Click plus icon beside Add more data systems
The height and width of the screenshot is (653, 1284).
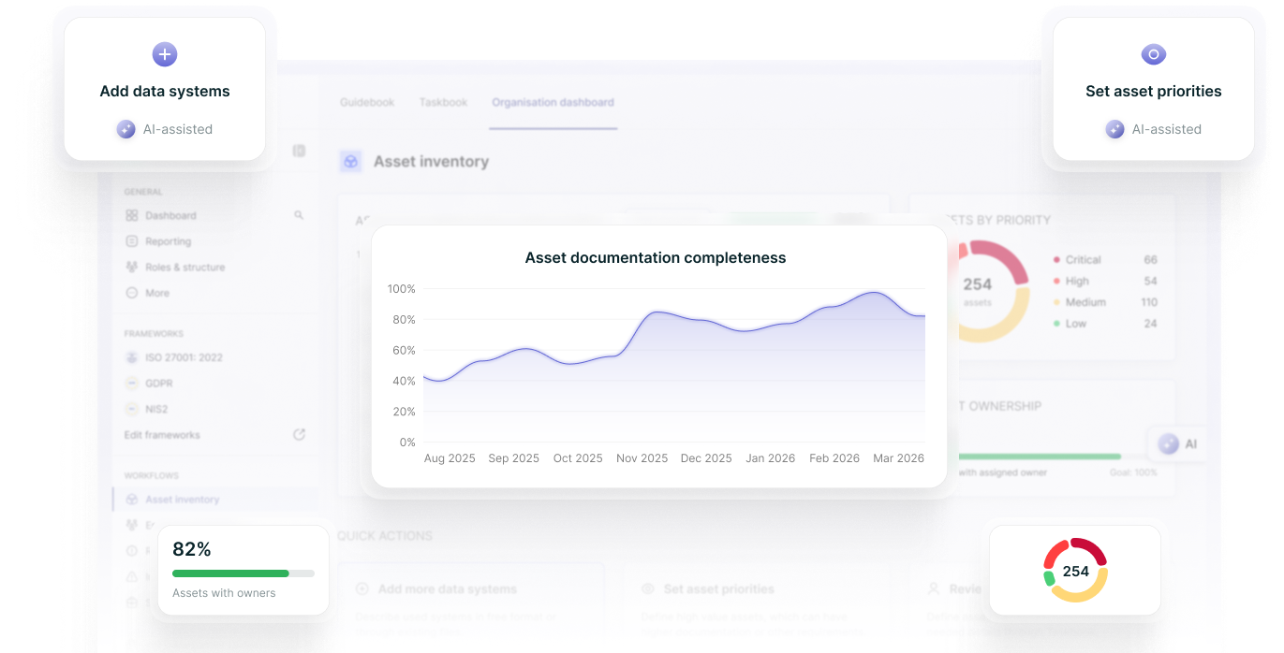click(362, 588)
